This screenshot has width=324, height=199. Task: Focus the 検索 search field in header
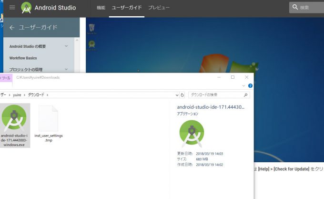[x=307, y=8]
